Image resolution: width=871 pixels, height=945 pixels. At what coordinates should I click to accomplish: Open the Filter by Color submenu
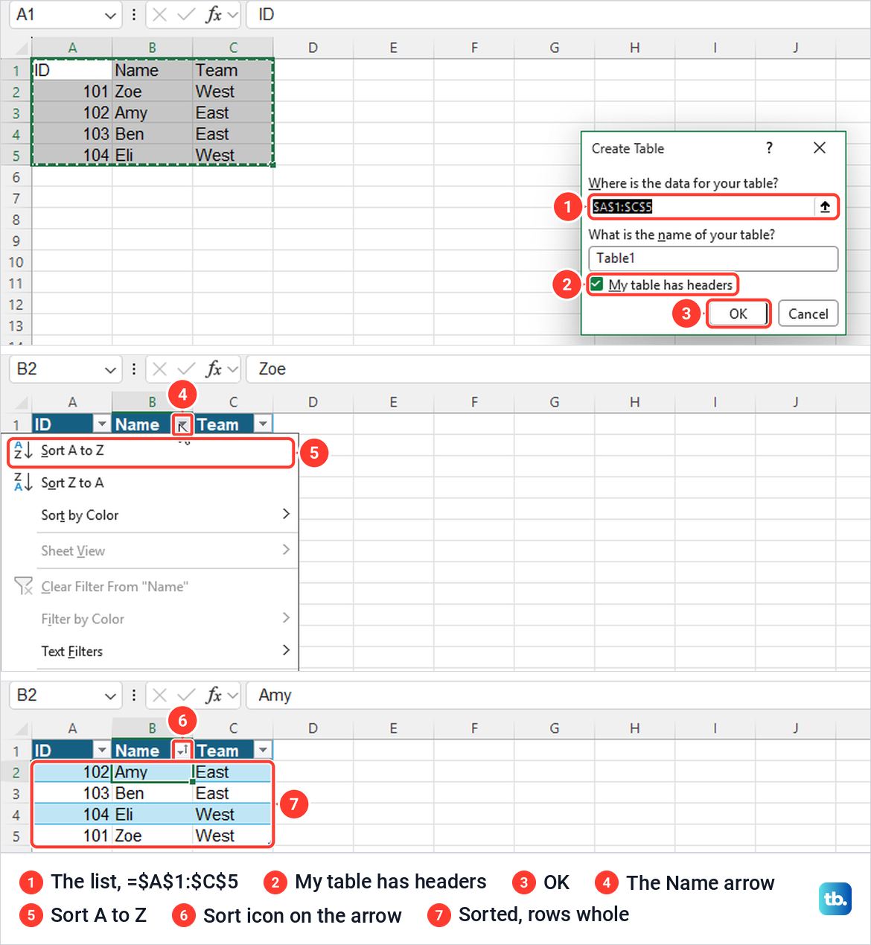pos(150,619)
